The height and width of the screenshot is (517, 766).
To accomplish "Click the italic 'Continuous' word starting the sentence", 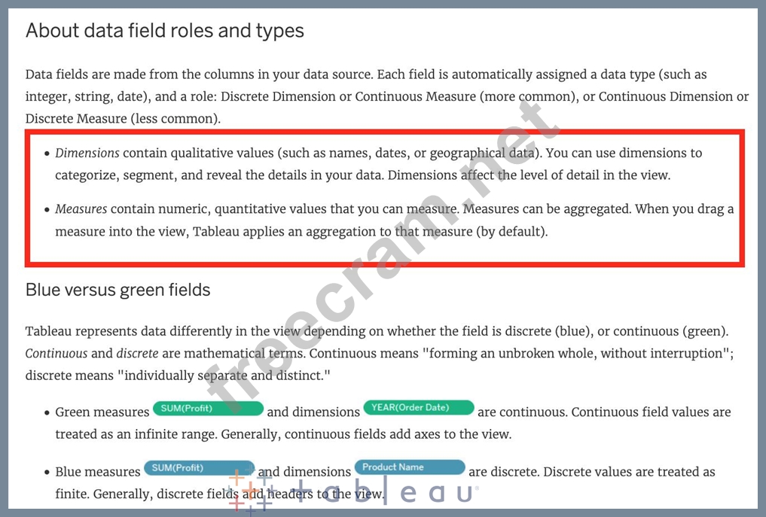I will pos(56,353).
